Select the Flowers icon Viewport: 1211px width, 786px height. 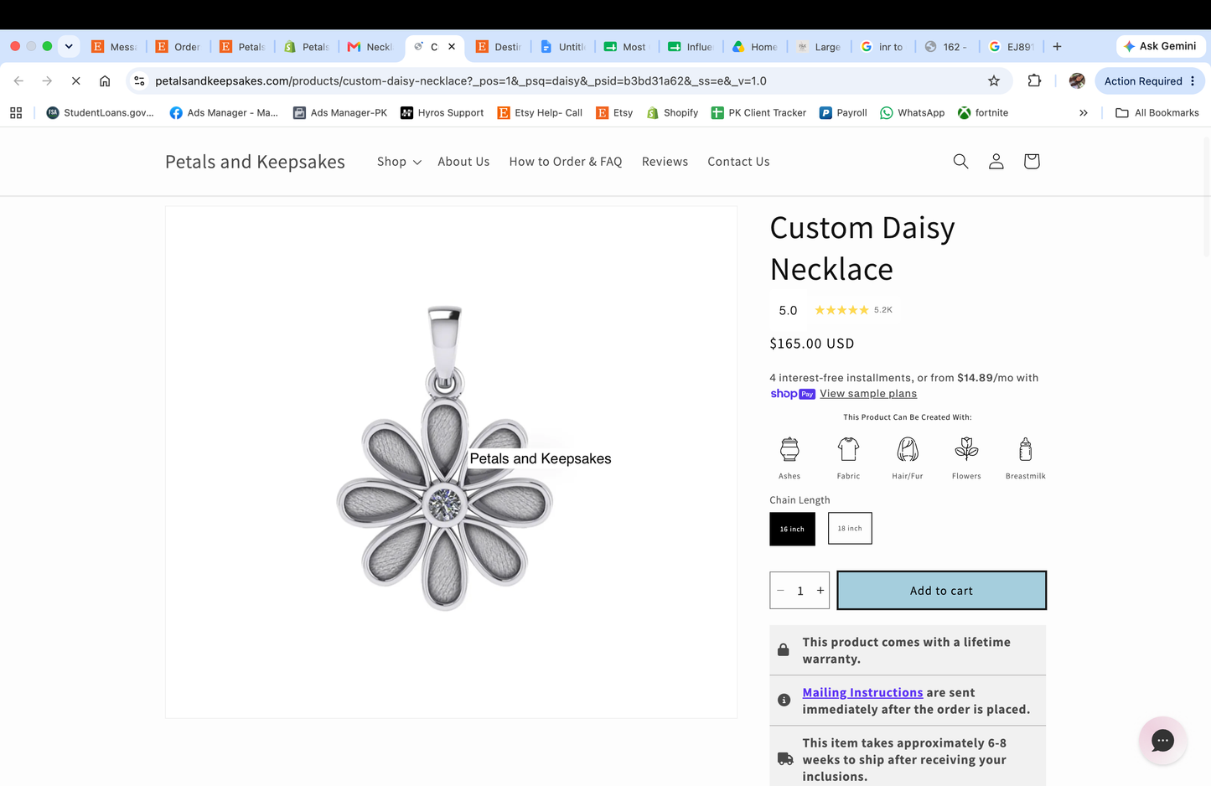click(x=966, y=450)
